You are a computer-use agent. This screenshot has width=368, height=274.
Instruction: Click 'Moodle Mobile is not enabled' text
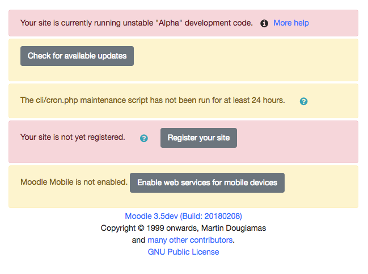pyautogui.click(x=74, y=182)
